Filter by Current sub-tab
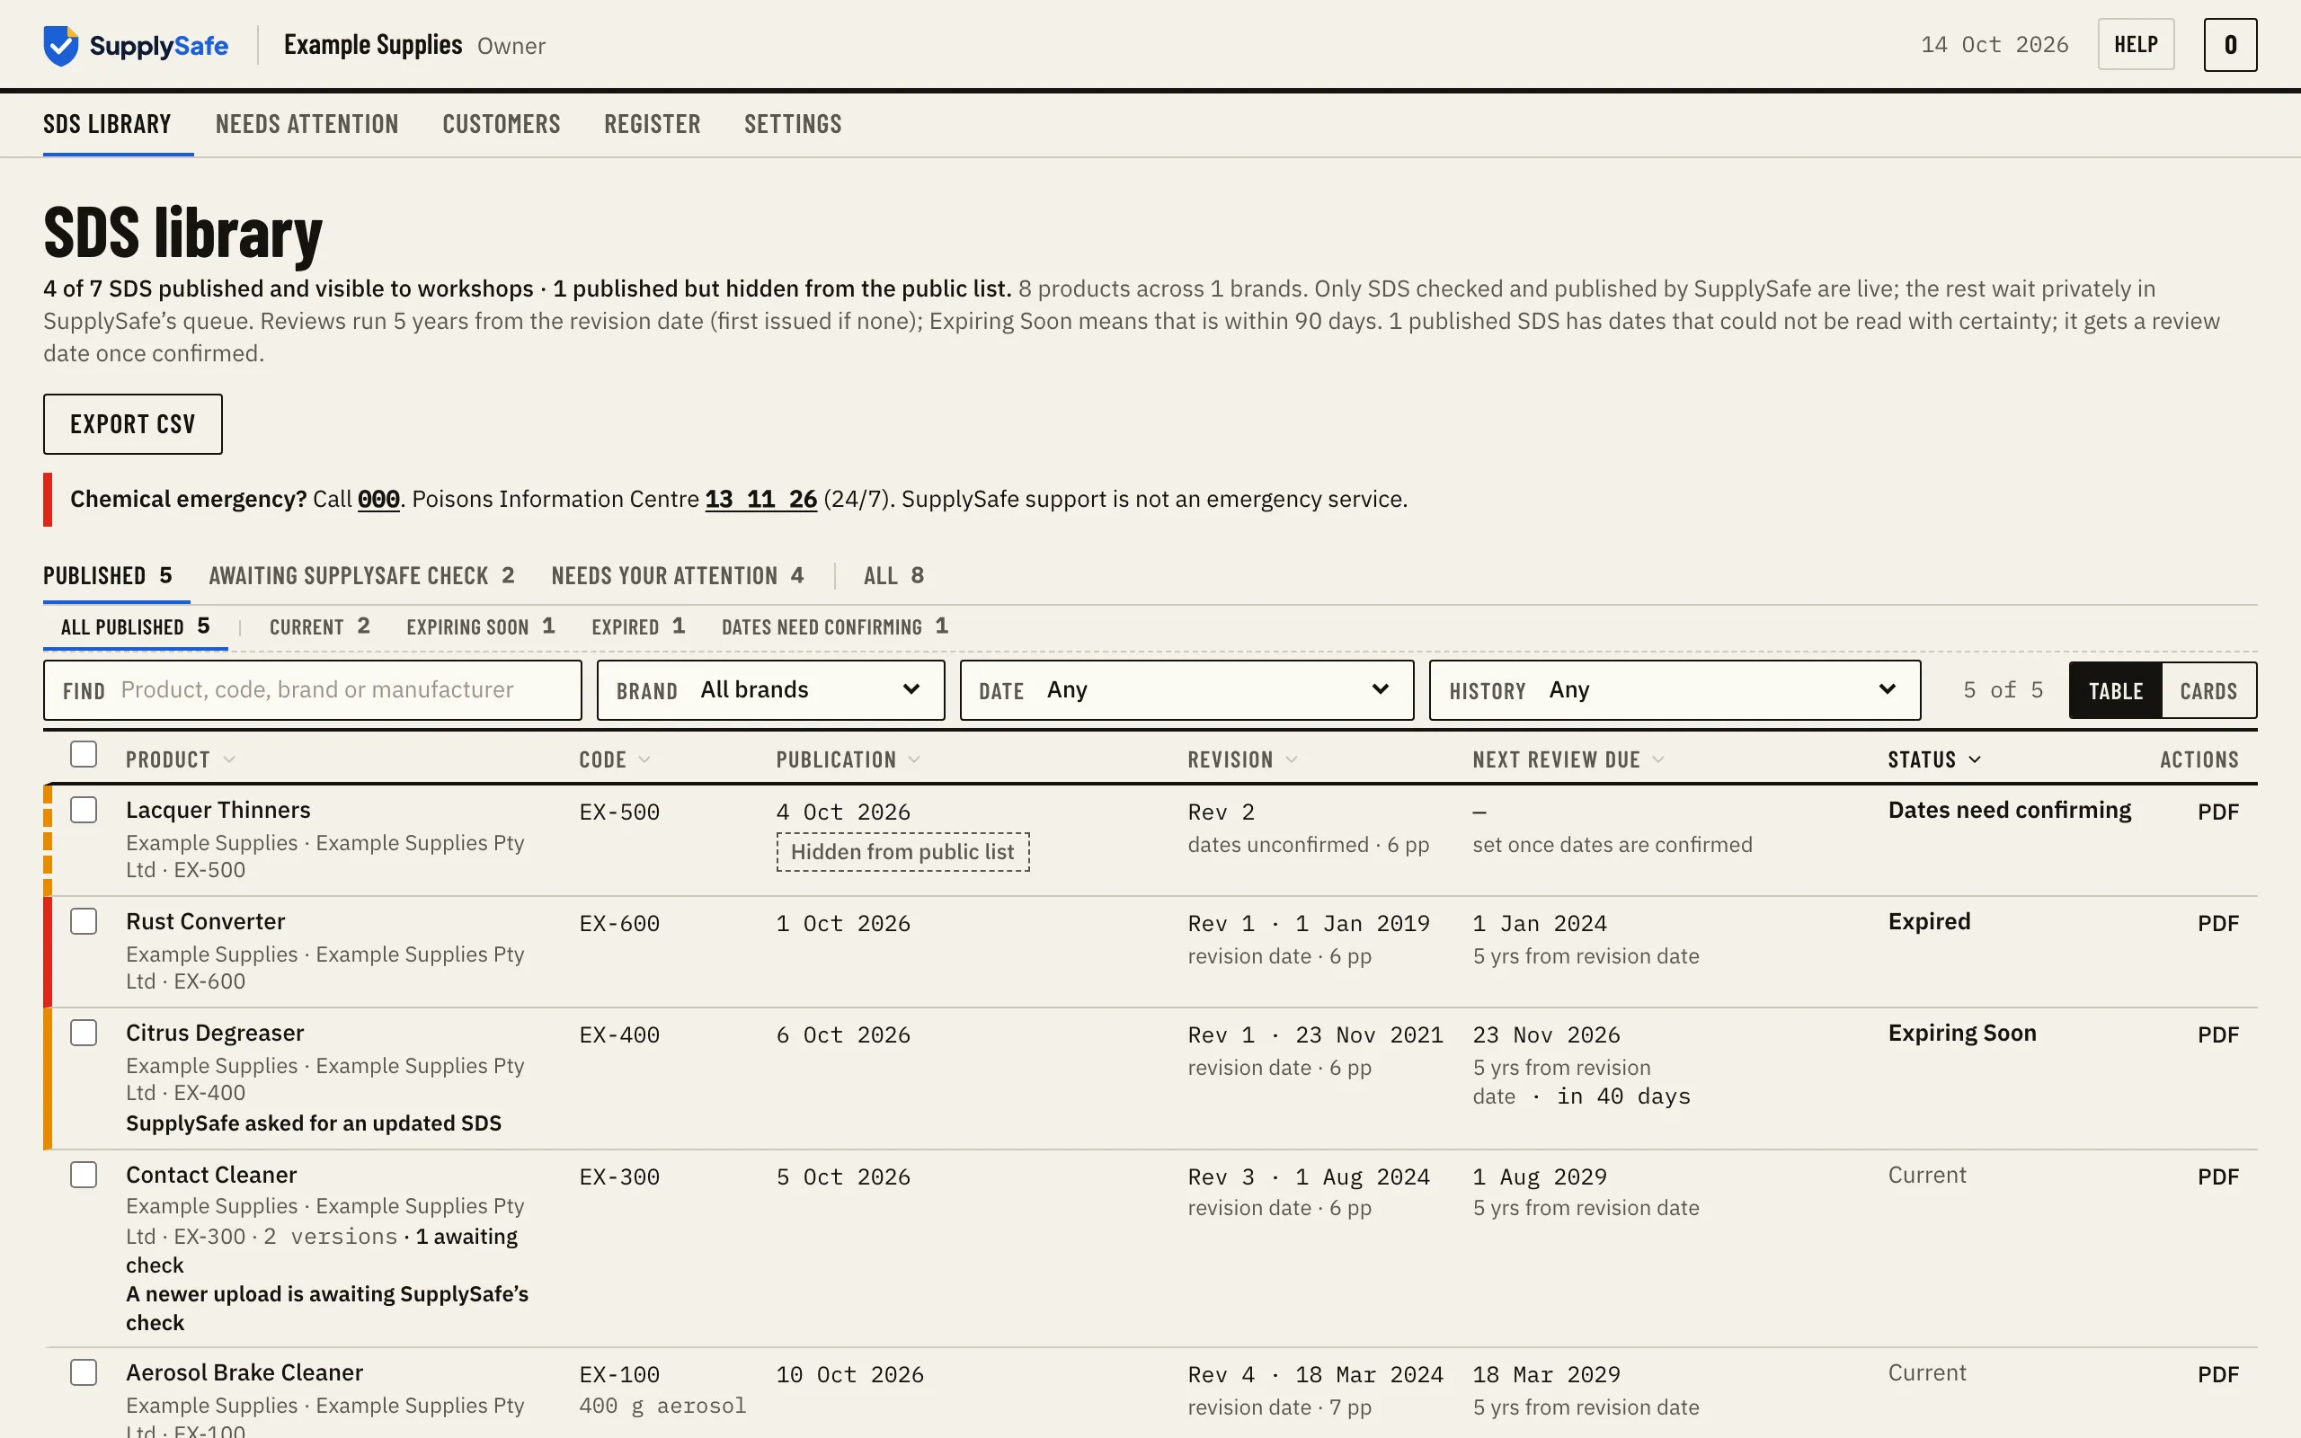Screen dimensions: 2301x1438 tap(319, 626)
